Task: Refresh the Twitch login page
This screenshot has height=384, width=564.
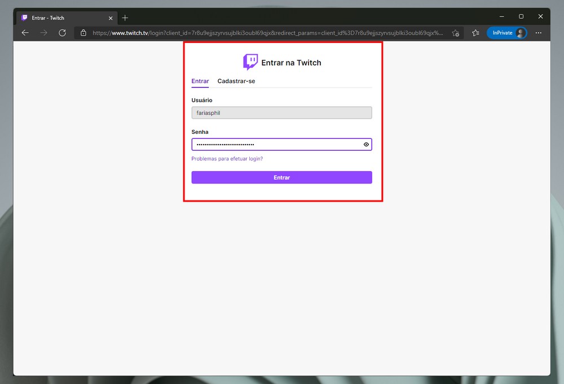Action: 63,33
